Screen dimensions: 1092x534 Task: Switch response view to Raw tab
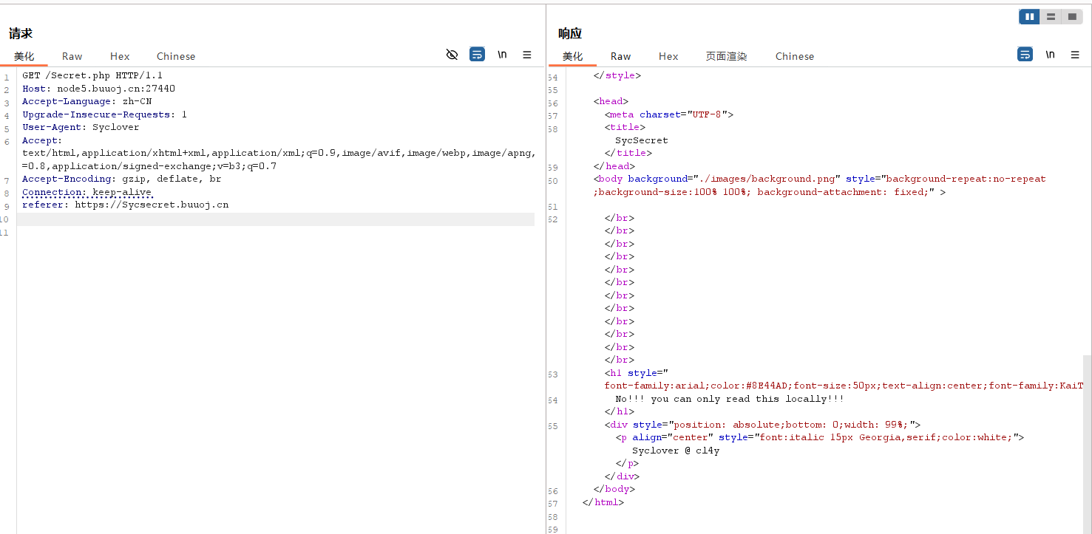click(621, 56)
